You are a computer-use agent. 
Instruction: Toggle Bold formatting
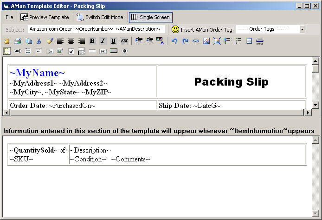click(x=92, y=41)
